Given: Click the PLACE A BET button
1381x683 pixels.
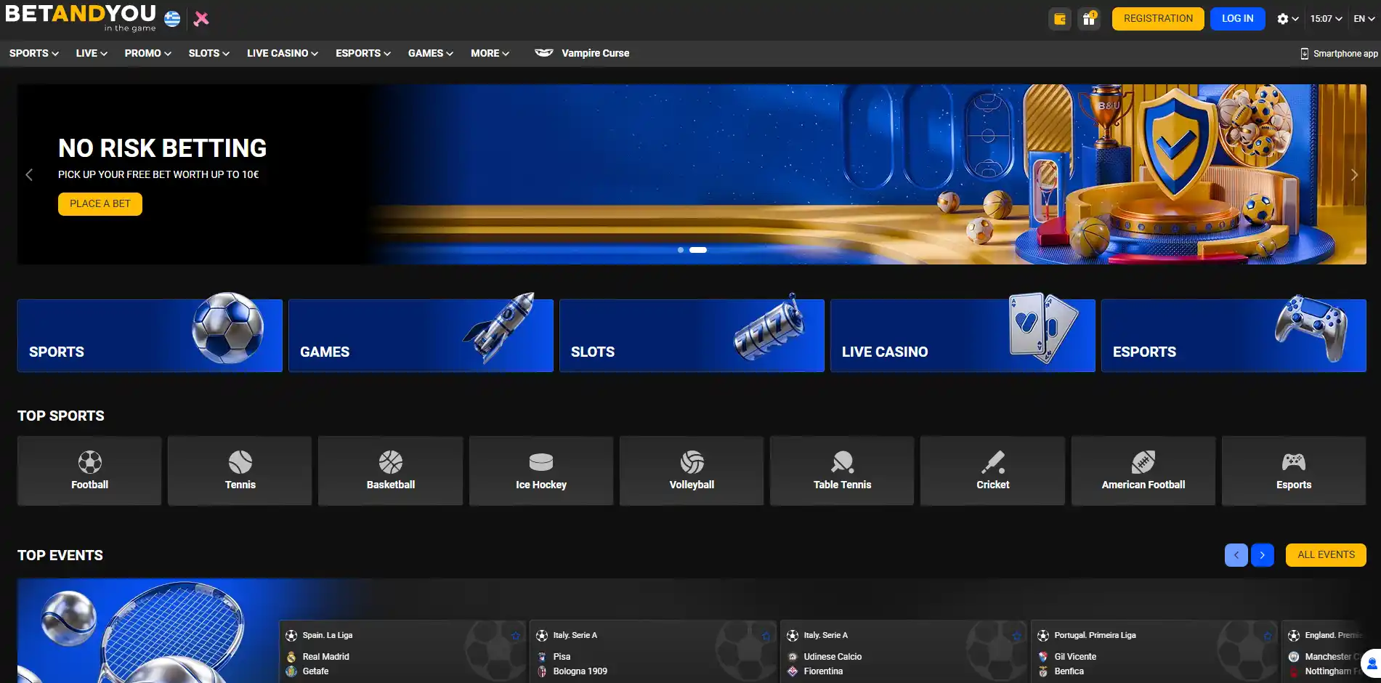Looking at the screenshot, I should click(100, 204).
